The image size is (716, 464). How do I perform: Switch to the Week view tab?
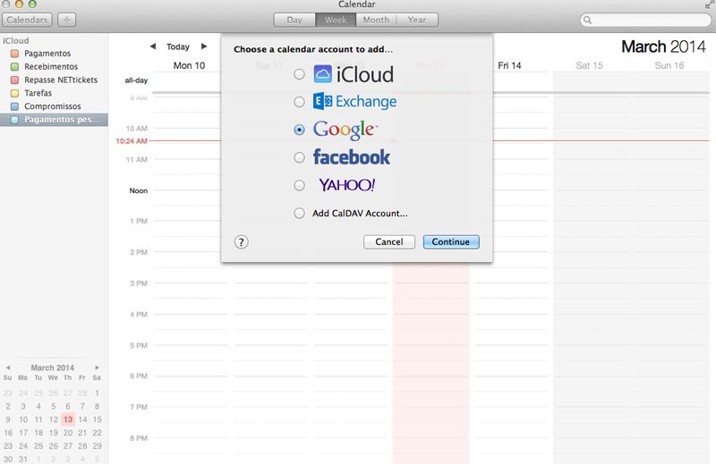(x=336, y=20)
